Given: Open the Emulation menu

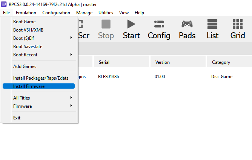Looking at the screenshot, I should pyautogui.click(x=26, y=13).
